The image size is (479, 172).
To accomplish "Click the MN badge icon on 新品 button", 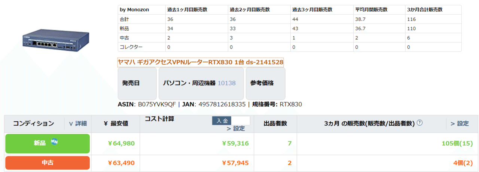I will coord(54,142).
